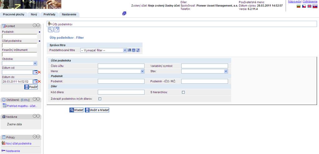This screenshot has width=319, height=154.
Task: Click the arrow icon beside Podielnik in Kontext
Action: (40, 32)
